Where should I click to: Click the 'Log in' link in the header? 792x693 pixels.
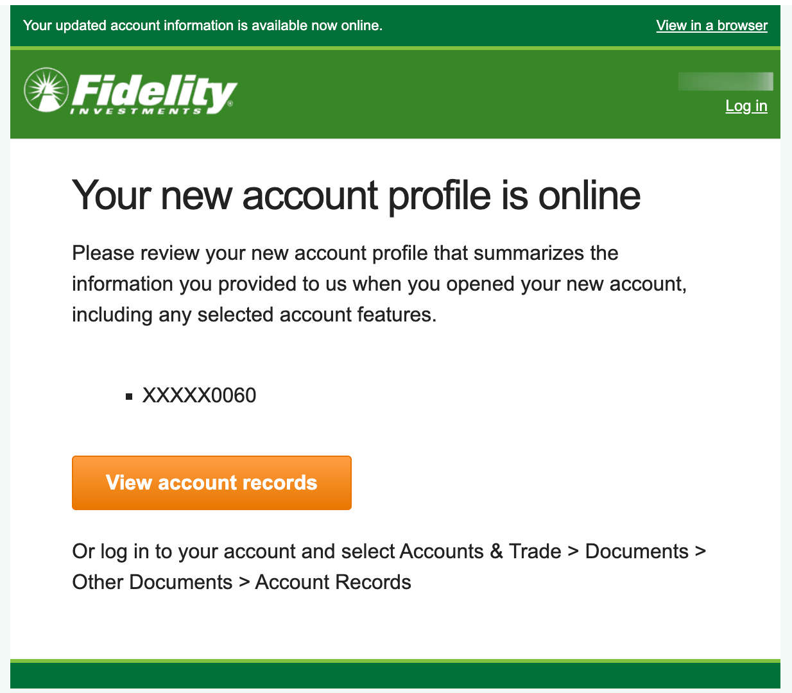(746, 106)
